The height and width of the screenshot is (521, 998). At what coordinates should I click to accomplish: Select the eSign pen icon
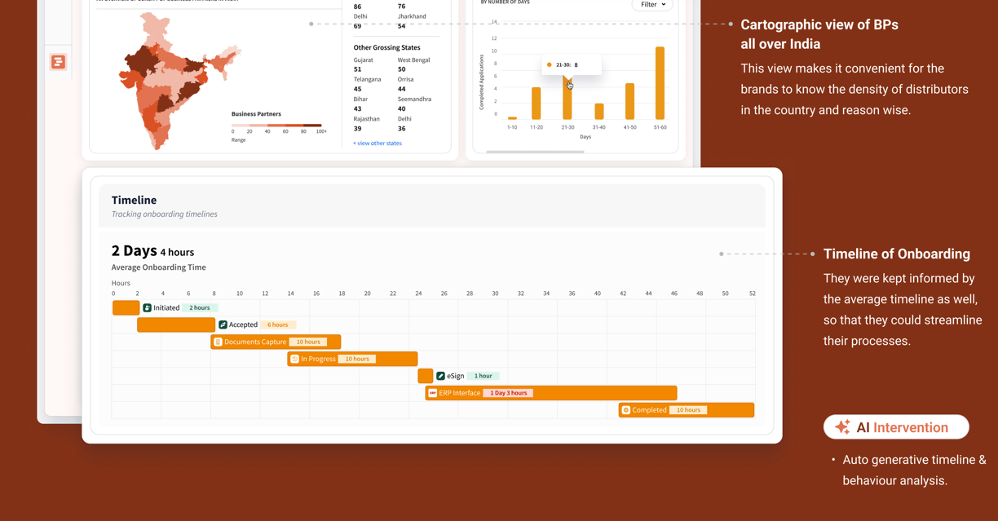coord(440,376)
